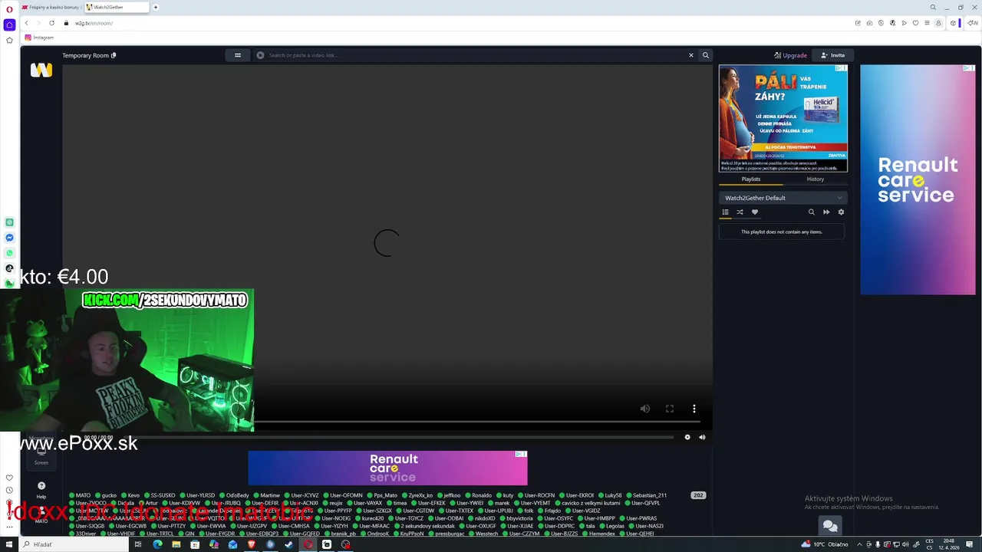Click the Helicid advertisement banner
This screenshot has height=552, width=982.
[x=783, y=118]
